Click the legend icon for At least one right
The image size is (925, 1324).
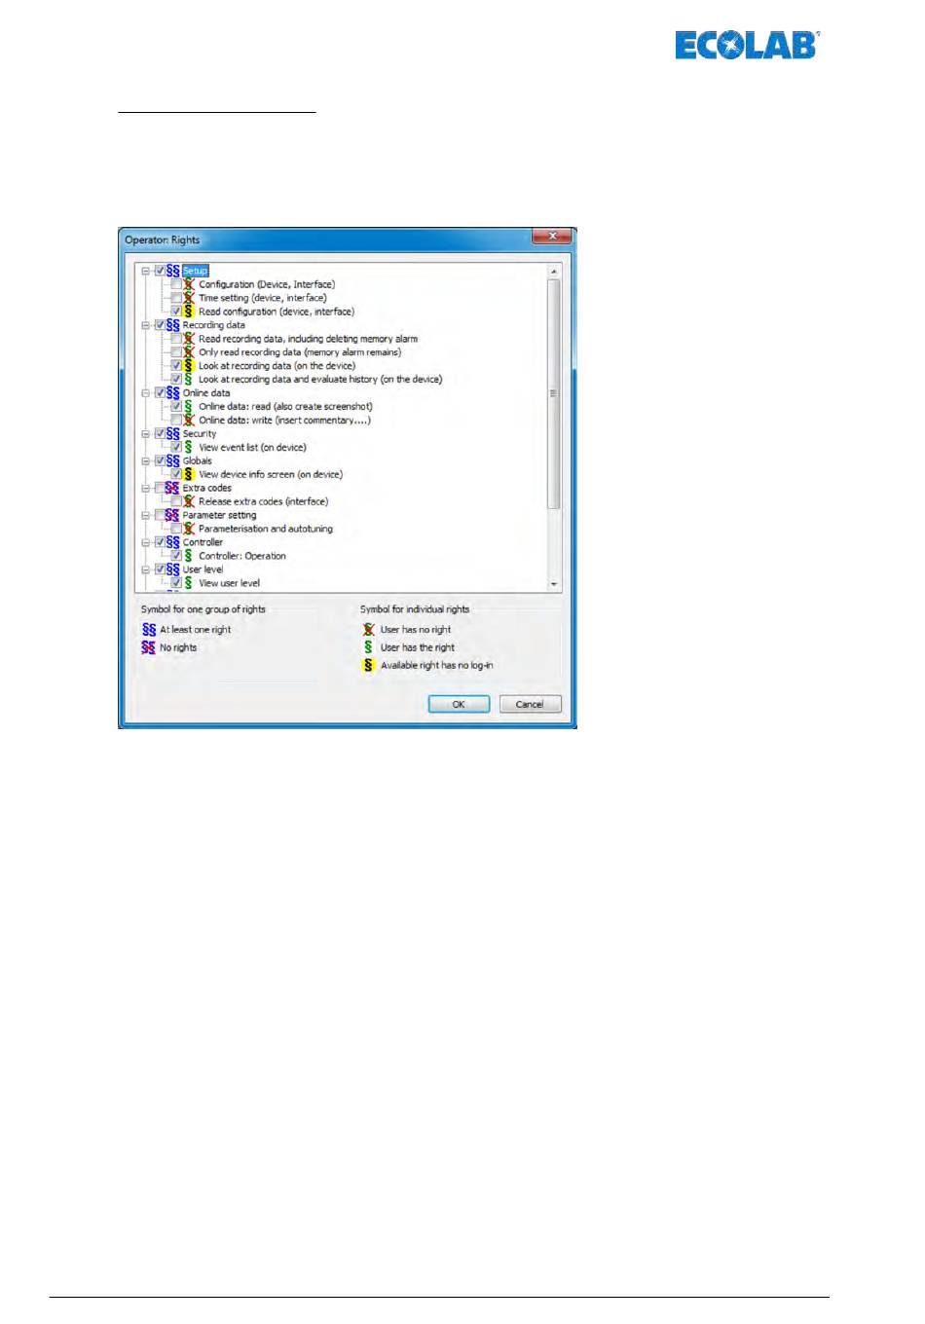tap(149, 630)
